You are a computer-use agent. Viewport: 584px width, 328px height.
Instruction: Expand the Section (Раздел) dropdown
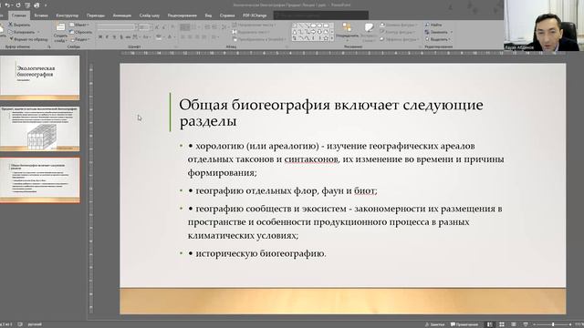(x=80, y=39)
